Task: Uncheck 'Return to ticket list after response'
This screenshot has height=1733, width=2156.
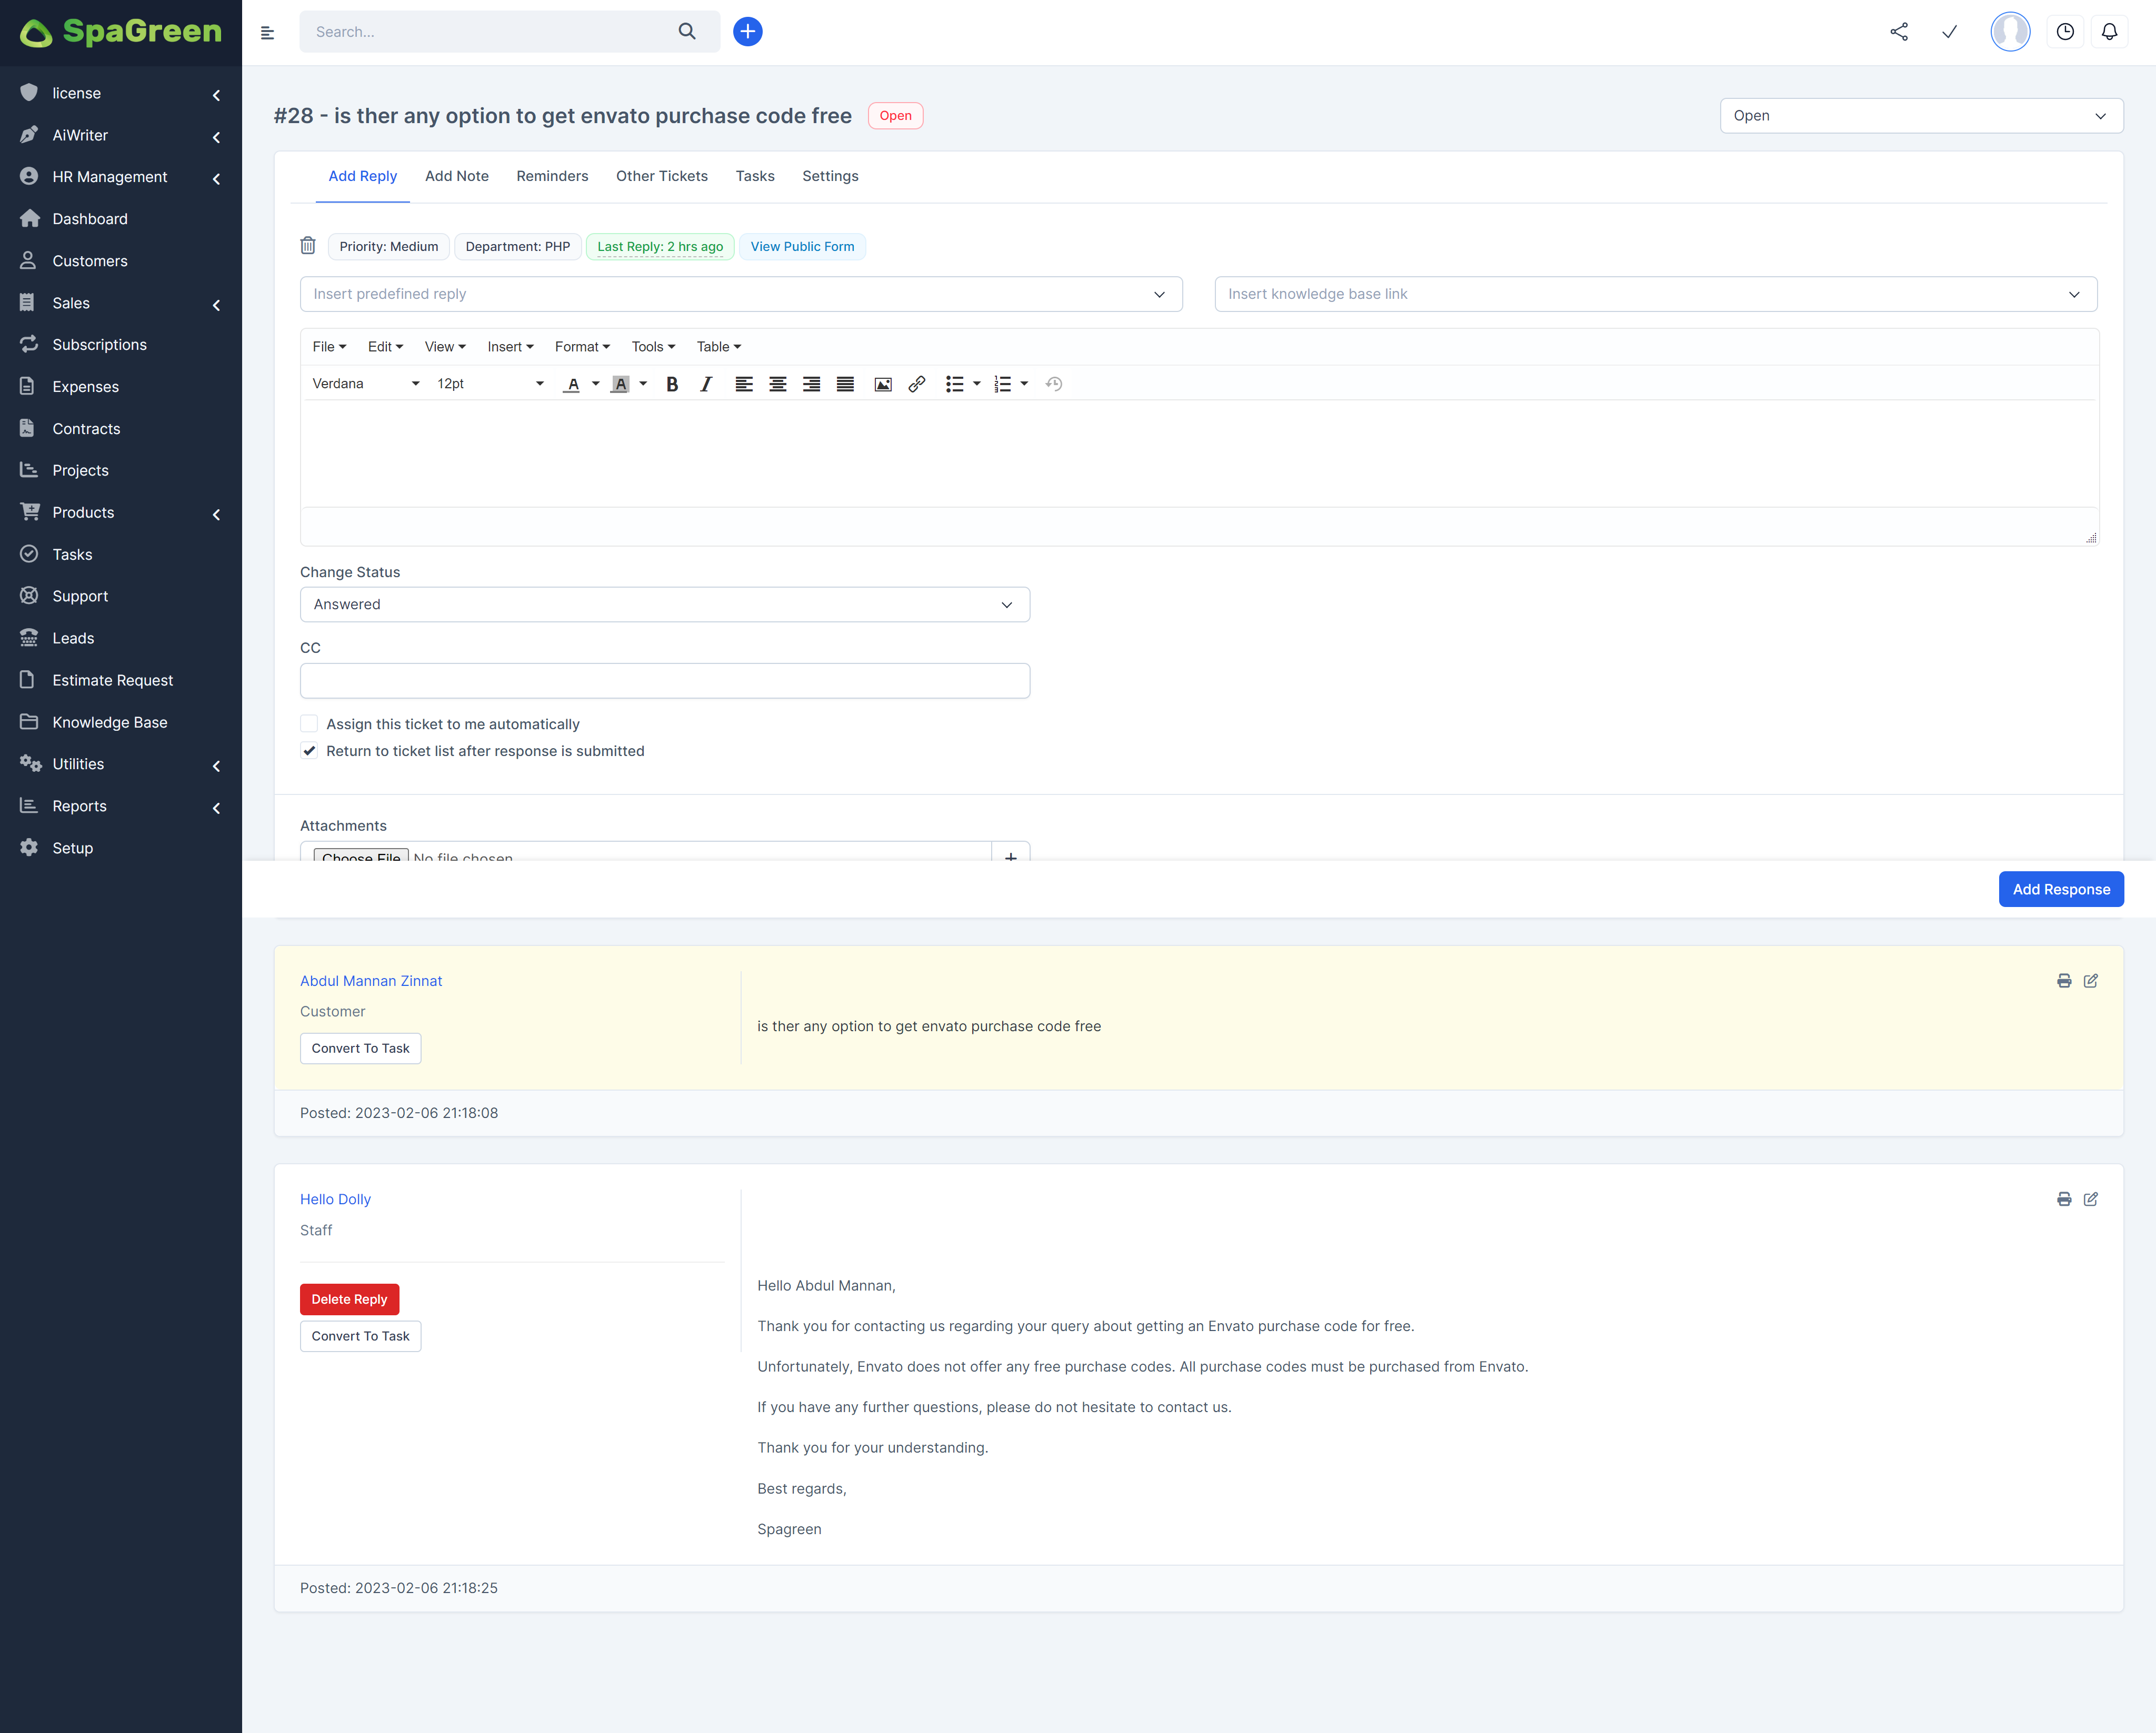Action: coord(309,751)
